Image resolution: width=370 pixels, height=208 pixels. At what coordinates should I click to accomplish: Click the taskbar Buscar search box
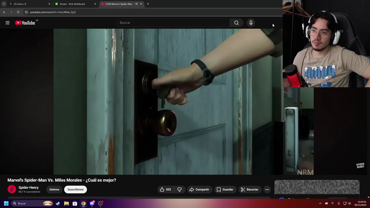point(32,203)
